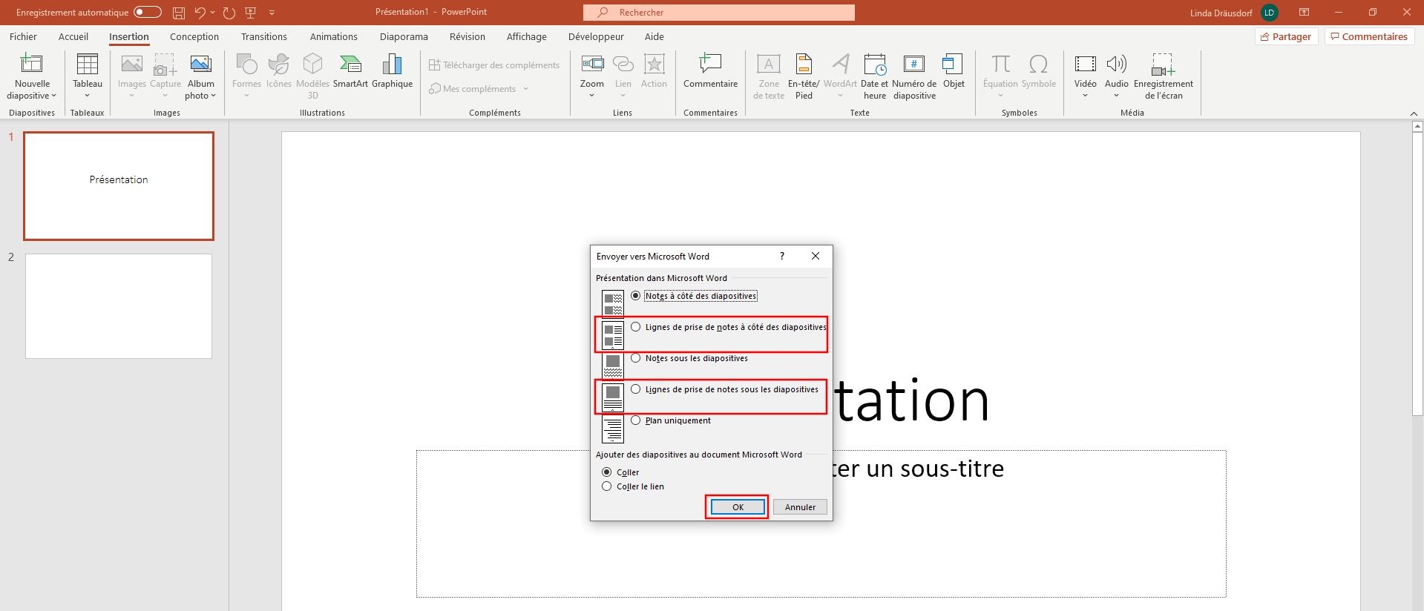Add a Commentaire to the slide

click(710, 71)
